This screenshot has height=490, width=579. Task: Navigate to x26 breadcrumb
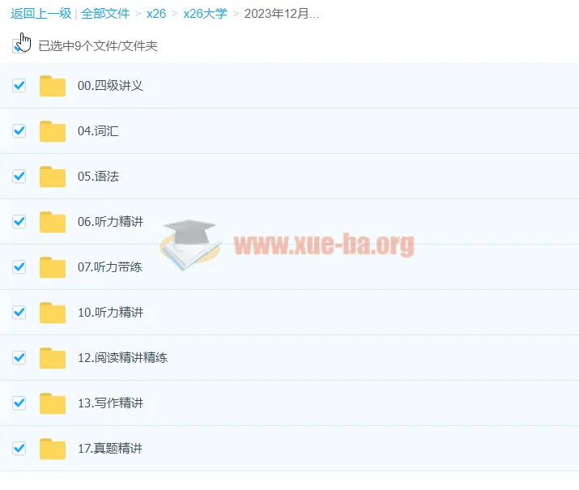click(x=156, y=14)
